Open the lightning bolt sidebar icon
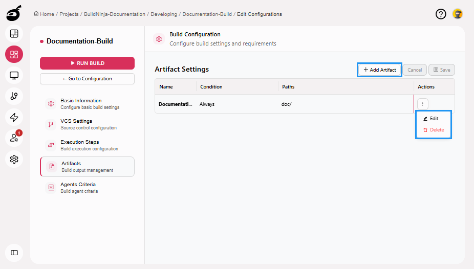 tap(14, 117)
